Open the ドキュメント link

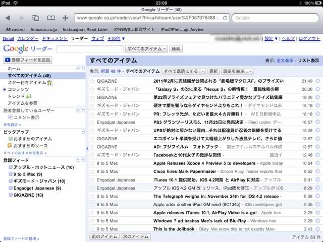(x=55, y=38)
